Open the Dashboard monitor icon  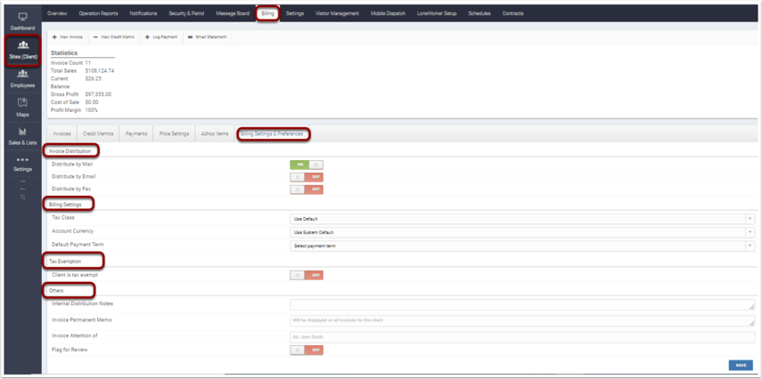click(x=23, y=17)
